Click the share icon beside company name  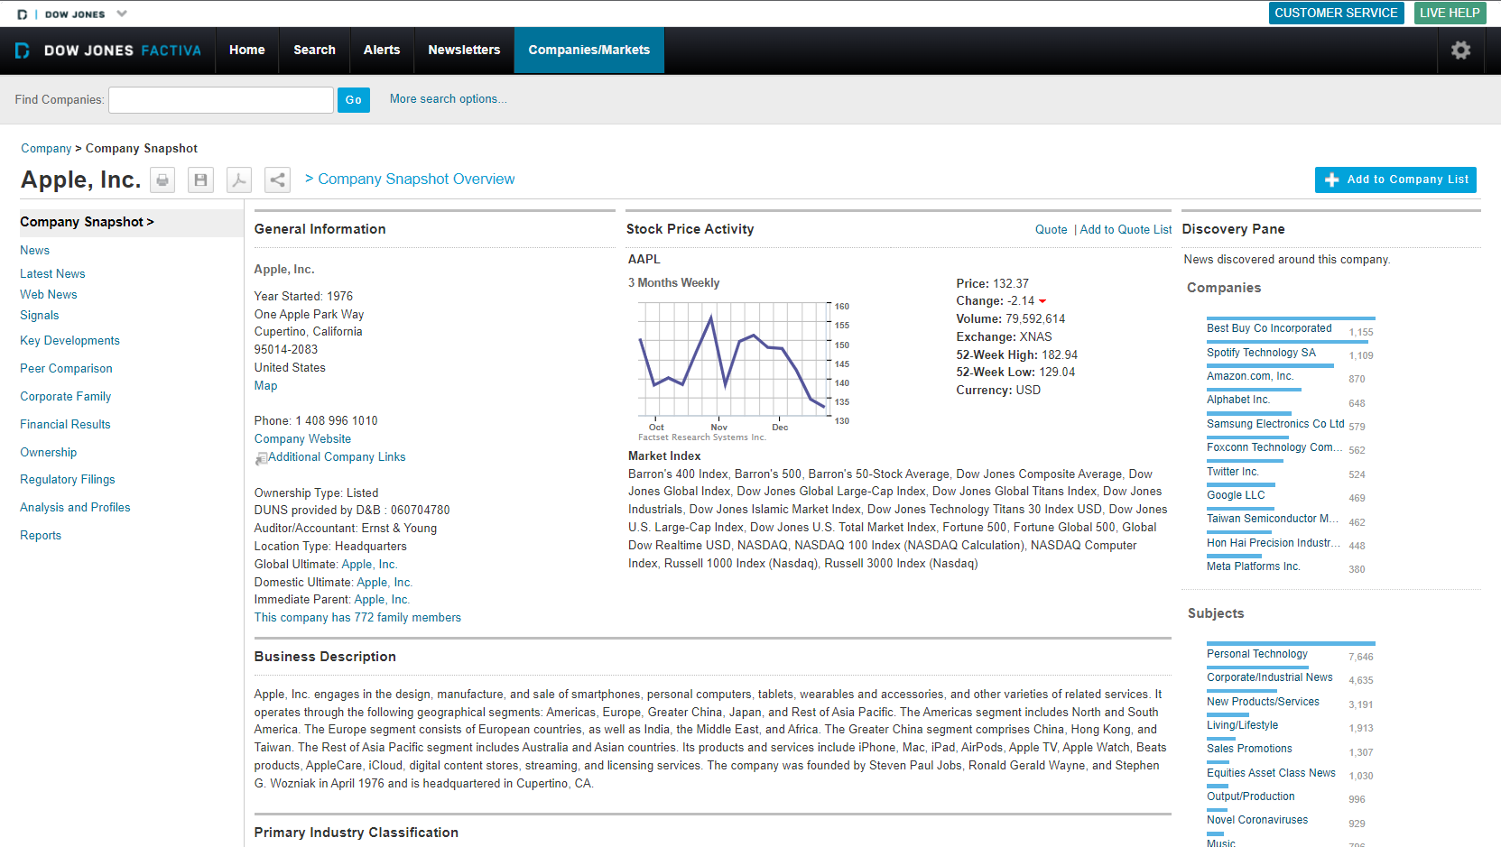click(x=277, y=180)
